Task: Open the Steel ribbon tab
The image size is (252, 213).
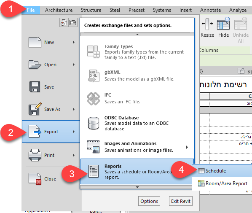Action: [115, 10]
